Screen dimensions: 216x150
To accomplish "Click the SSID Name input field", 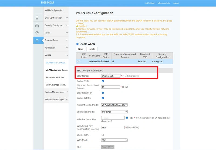I will click(x=111, y=76).
